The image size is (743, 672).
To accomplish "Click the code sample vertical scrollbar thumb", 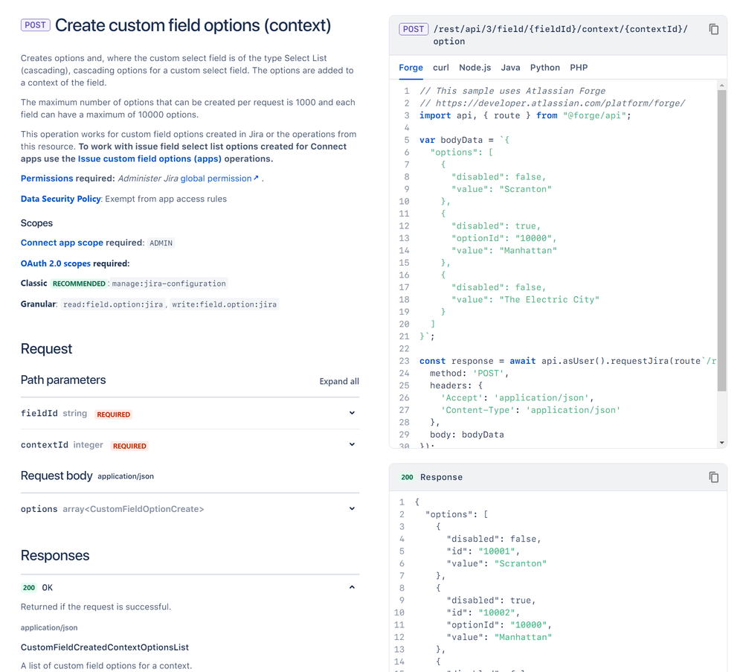I will point(721,240).
